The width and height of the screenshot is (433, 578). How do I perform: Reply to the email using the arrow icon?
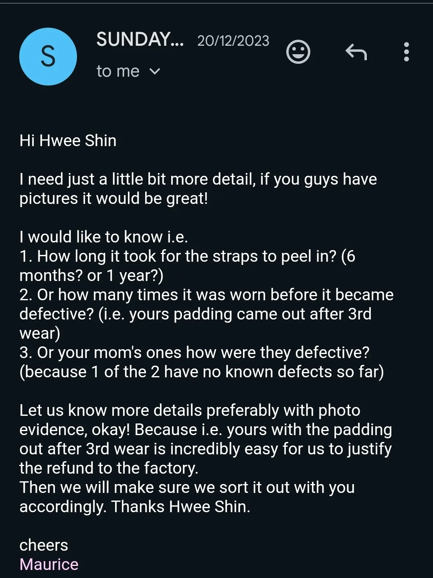(356, 52)
